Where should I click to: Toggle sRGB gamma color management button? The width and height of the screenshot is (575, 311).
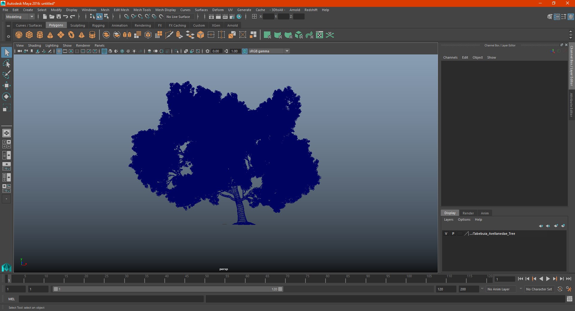[x=245, y=51]
